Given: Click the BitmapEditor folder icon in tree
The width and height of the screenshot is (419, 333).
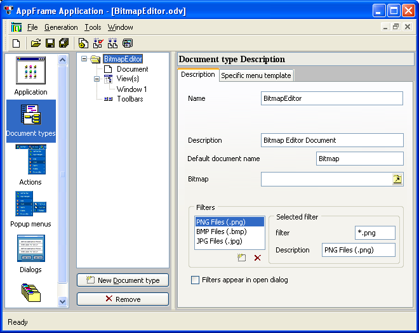Looking at the screenshot, I should [x=95, y=59].
